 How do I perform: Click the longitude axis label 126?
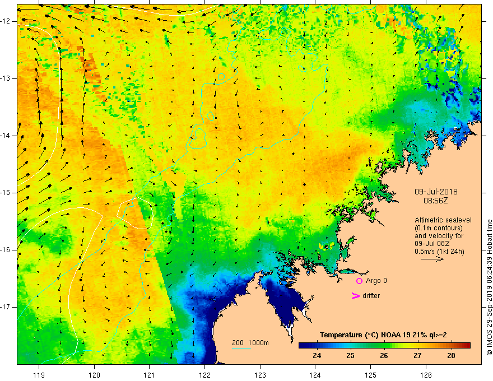[x=426, y=375]
